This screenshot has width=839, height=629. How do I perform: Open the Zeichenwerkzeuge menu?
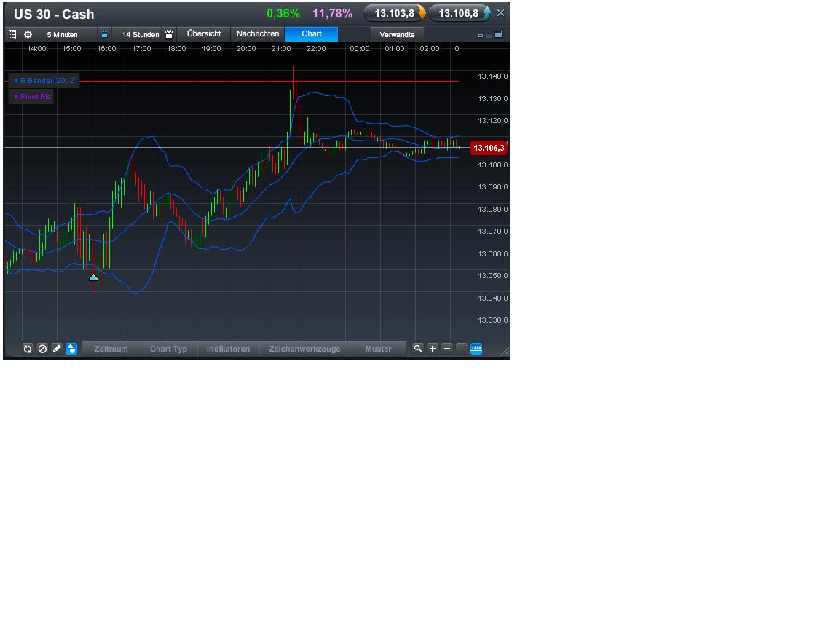click(x=304, y=349)
